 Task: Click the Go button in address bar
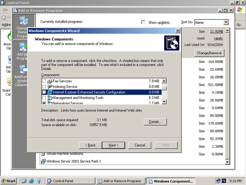pyautogui.click(x=239, y=25)
